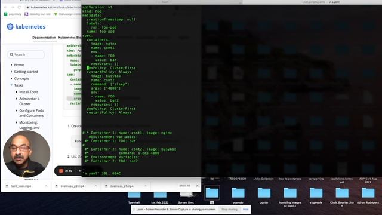Expand Configure Pods and Containers arrow
Viewport: 382px width, 215px height.
[17, 110]
